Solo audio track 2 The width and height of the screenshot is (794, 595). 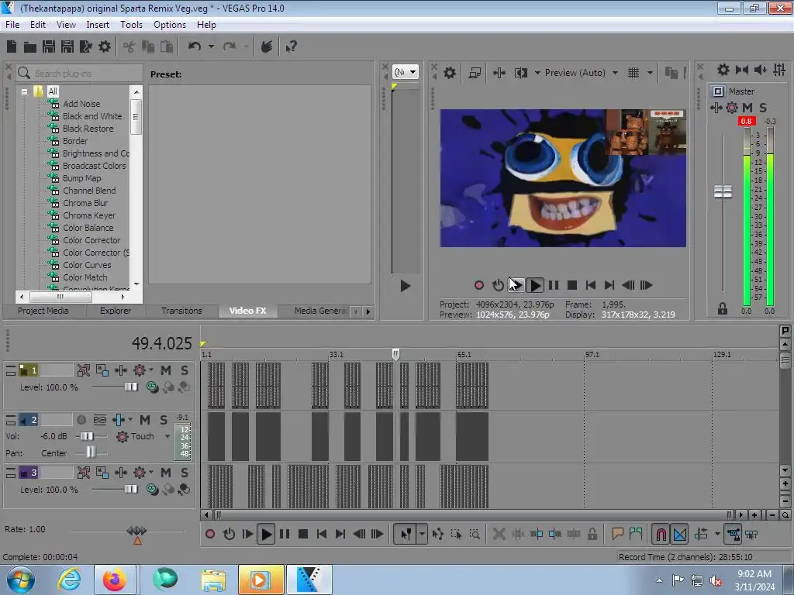click(164, 420)
